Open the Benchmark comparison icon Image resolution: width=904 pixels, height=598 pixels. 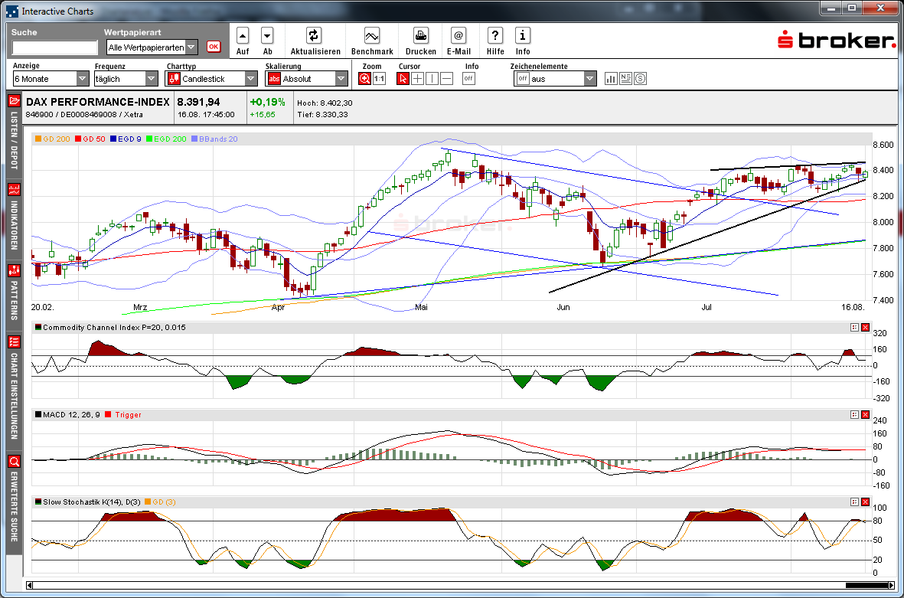[x=372, y=36]
